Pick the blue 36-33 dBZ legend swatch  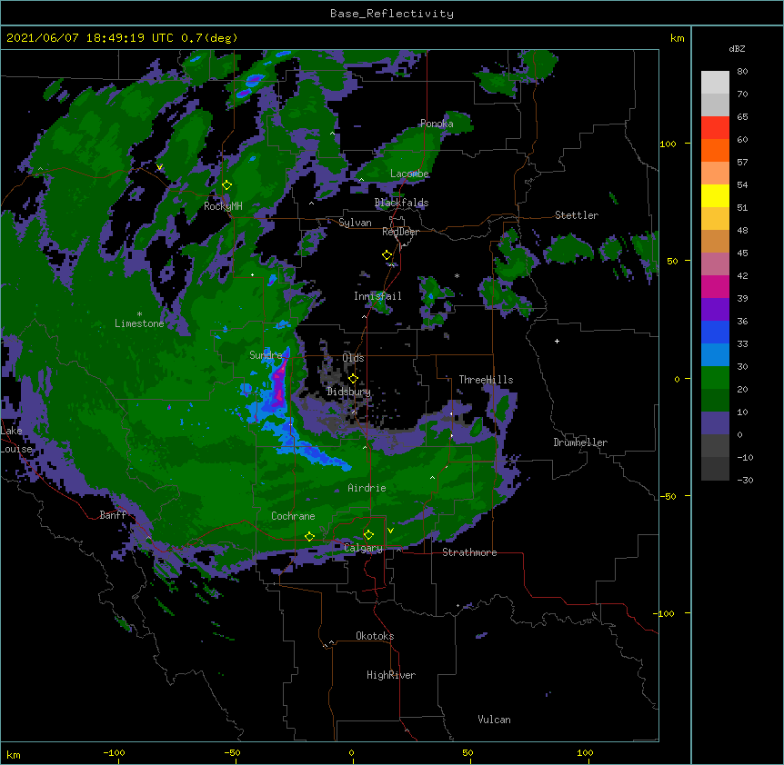(x=715, y=332)
